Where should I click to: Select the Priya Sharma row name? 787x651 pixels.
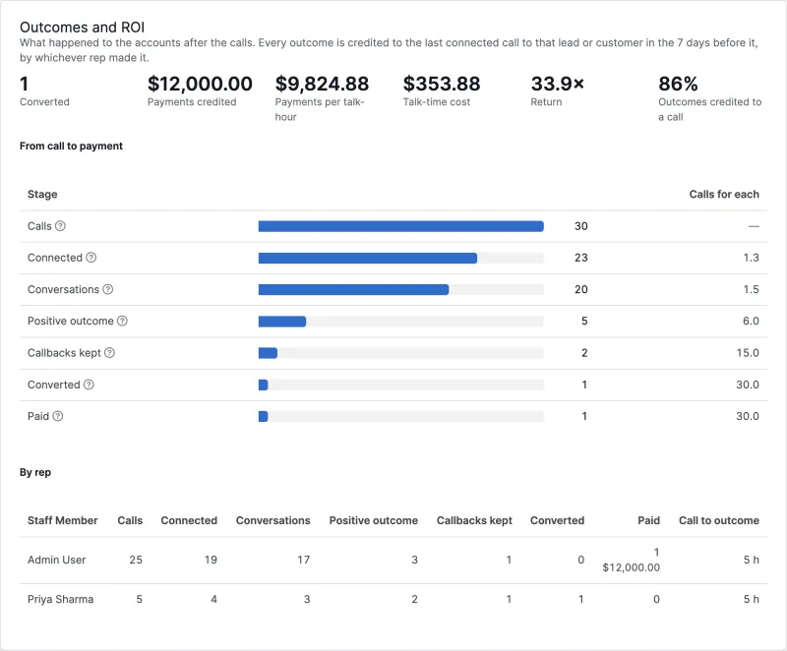[60, 599]
